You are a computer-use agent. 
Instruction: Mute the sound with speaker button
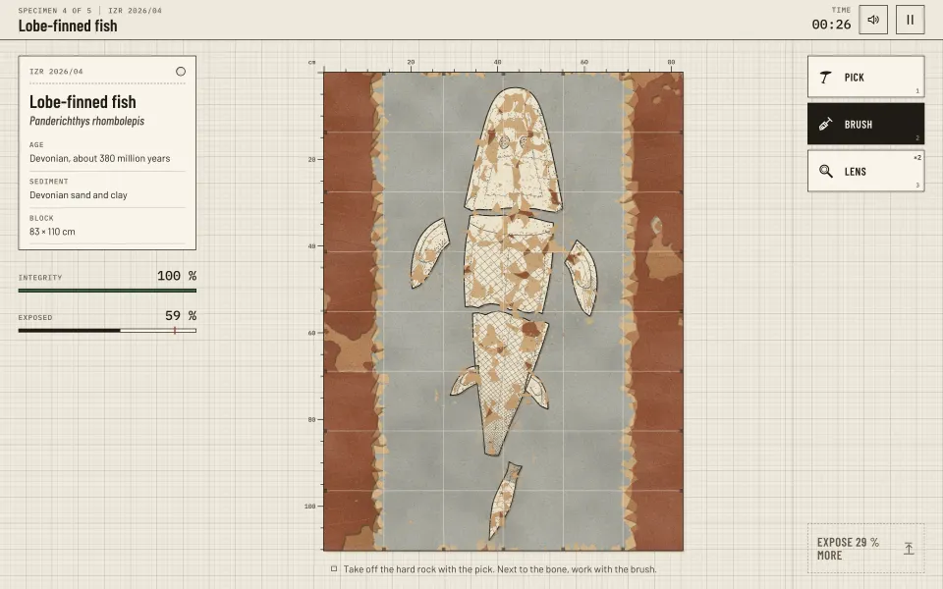(873, 20)
